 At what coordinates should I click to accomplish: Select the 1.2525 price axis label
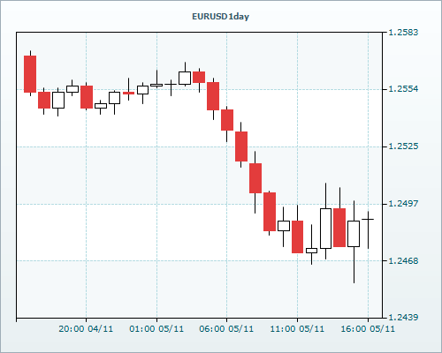click(403, 146)
